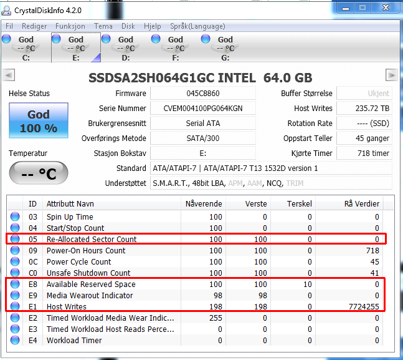Click the serial number field CVEM004100PG064KGN
403x360 pixels.
click(203, 108)
